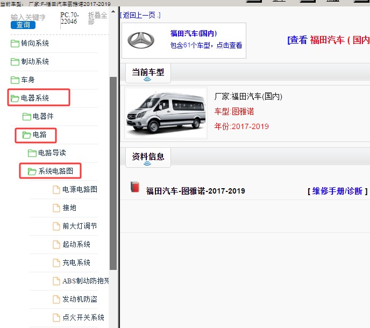
Task: Open the 前大灯调节 entry
Action: click(80, 226)
